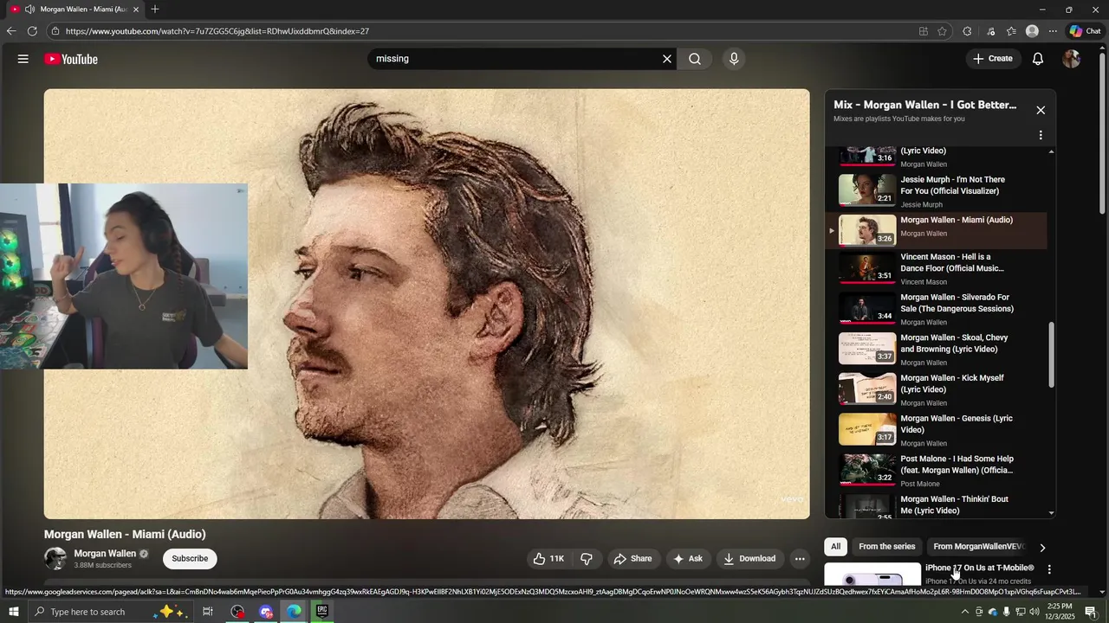Image resolution: width=1109 pixels, height=623 pixels.
Task: Play Silverado For Sale from the playlist
Action: click(957, 303)
